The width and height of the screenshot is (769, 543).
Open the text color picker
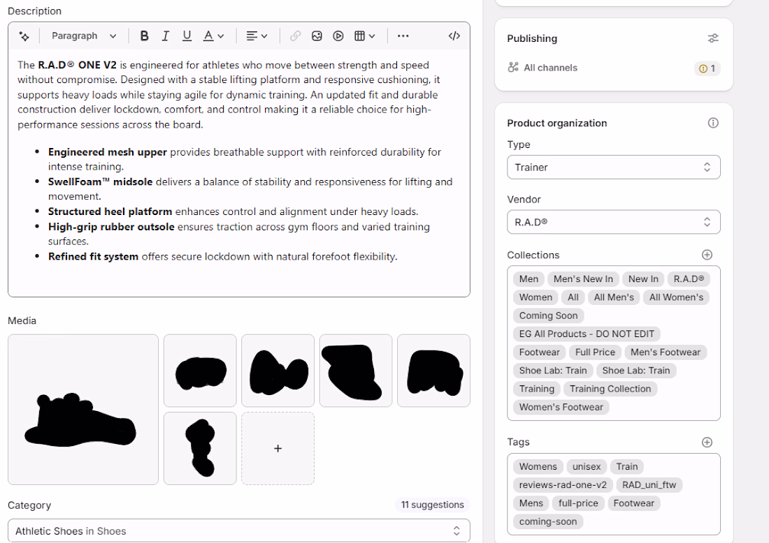(213, 36)
